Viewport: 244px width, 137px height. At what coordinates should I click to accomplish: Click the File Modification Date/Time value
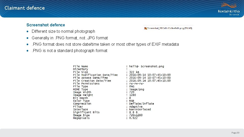tap(150, 75)
